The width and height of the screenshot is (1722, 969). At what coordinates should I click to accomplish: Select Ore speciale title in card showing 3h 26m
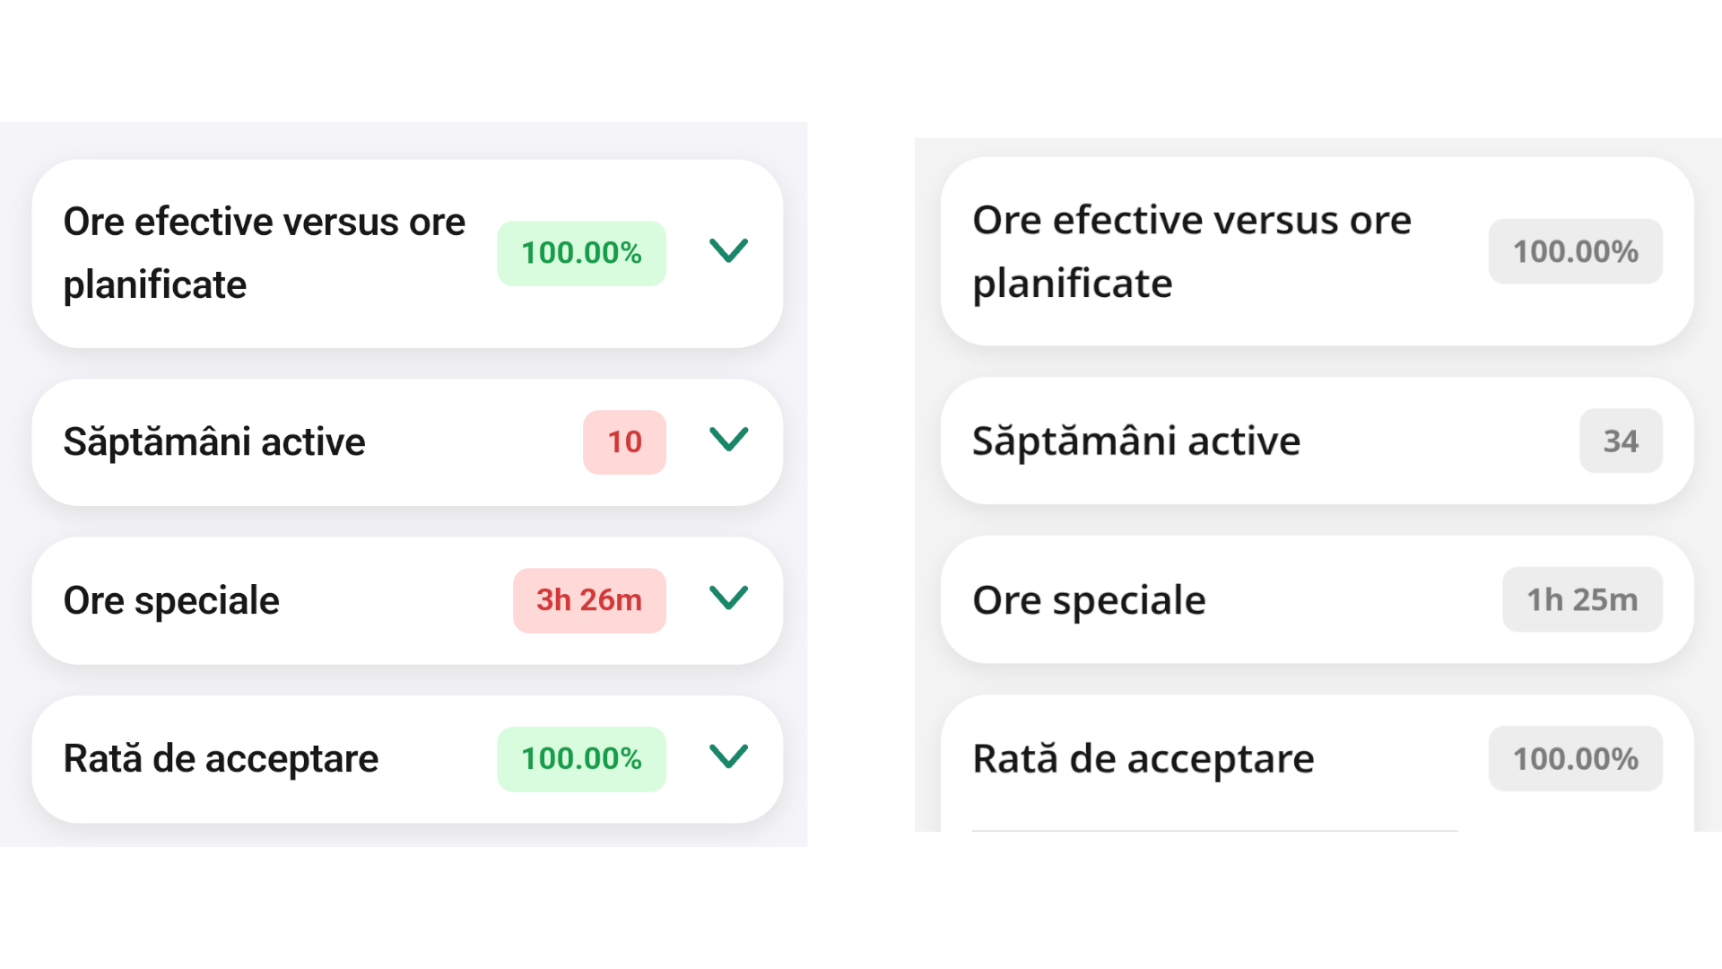[171, 601]
